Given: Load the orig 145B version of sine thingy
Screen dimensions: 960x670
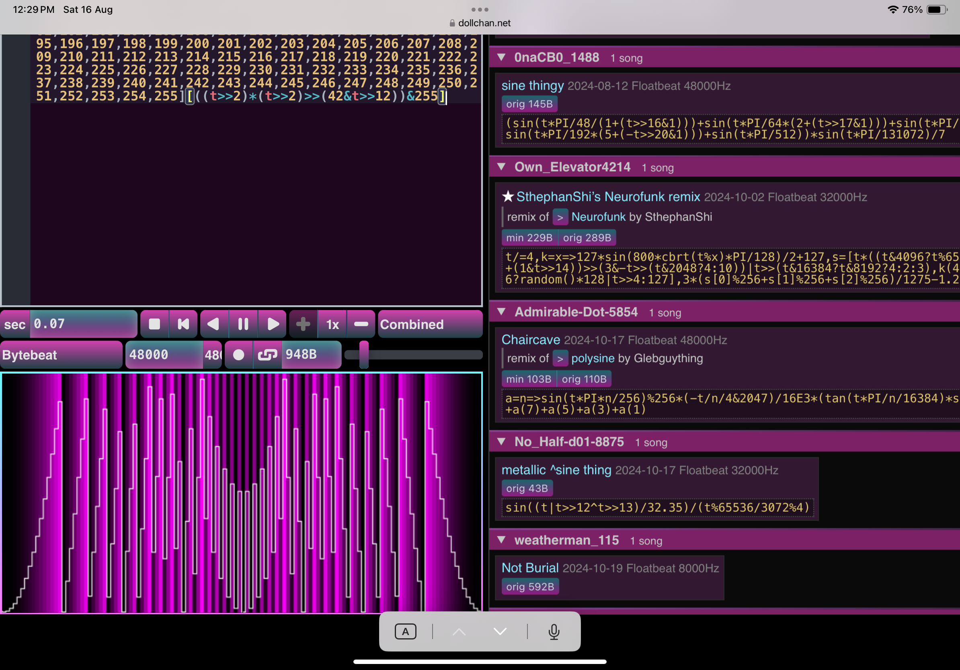Looking at the screenshot, I should (529, 104).
